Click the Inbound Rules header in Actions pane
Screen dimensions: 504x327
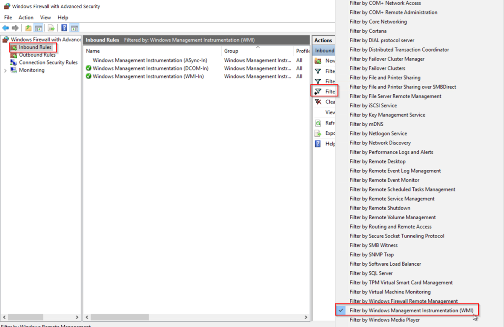pyautogui.click(x=324, y=51)
